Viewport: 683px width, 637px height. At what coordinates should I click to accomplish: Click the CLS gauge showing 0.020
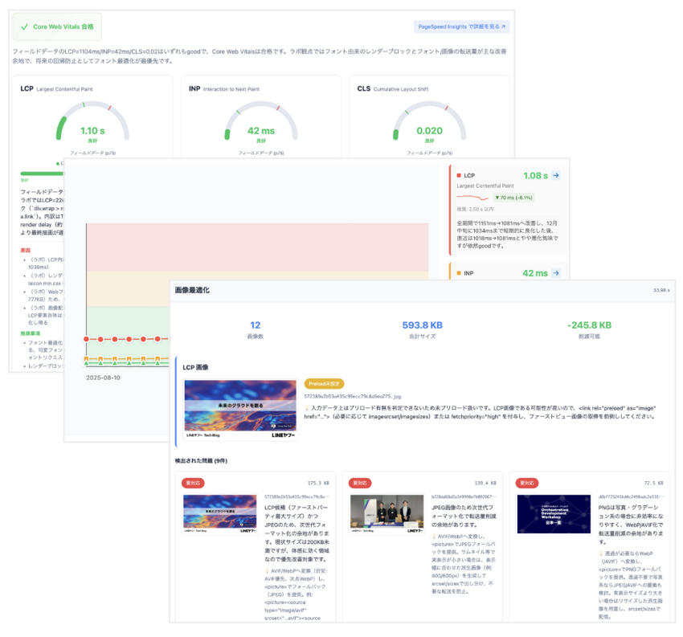(x=430, y=122)
